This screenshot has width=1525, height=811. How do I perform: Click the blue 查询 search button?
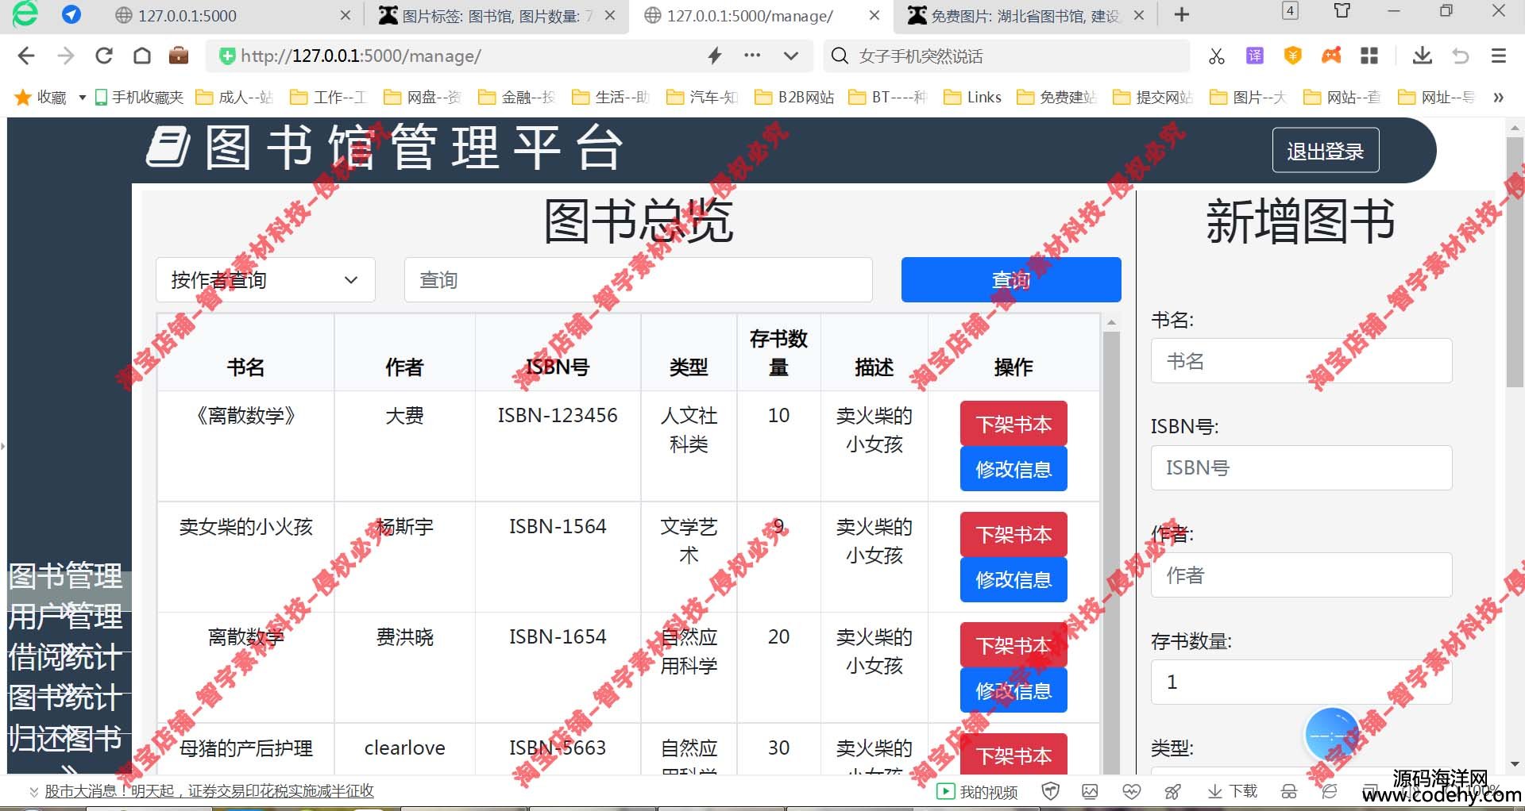(1011, 279)
